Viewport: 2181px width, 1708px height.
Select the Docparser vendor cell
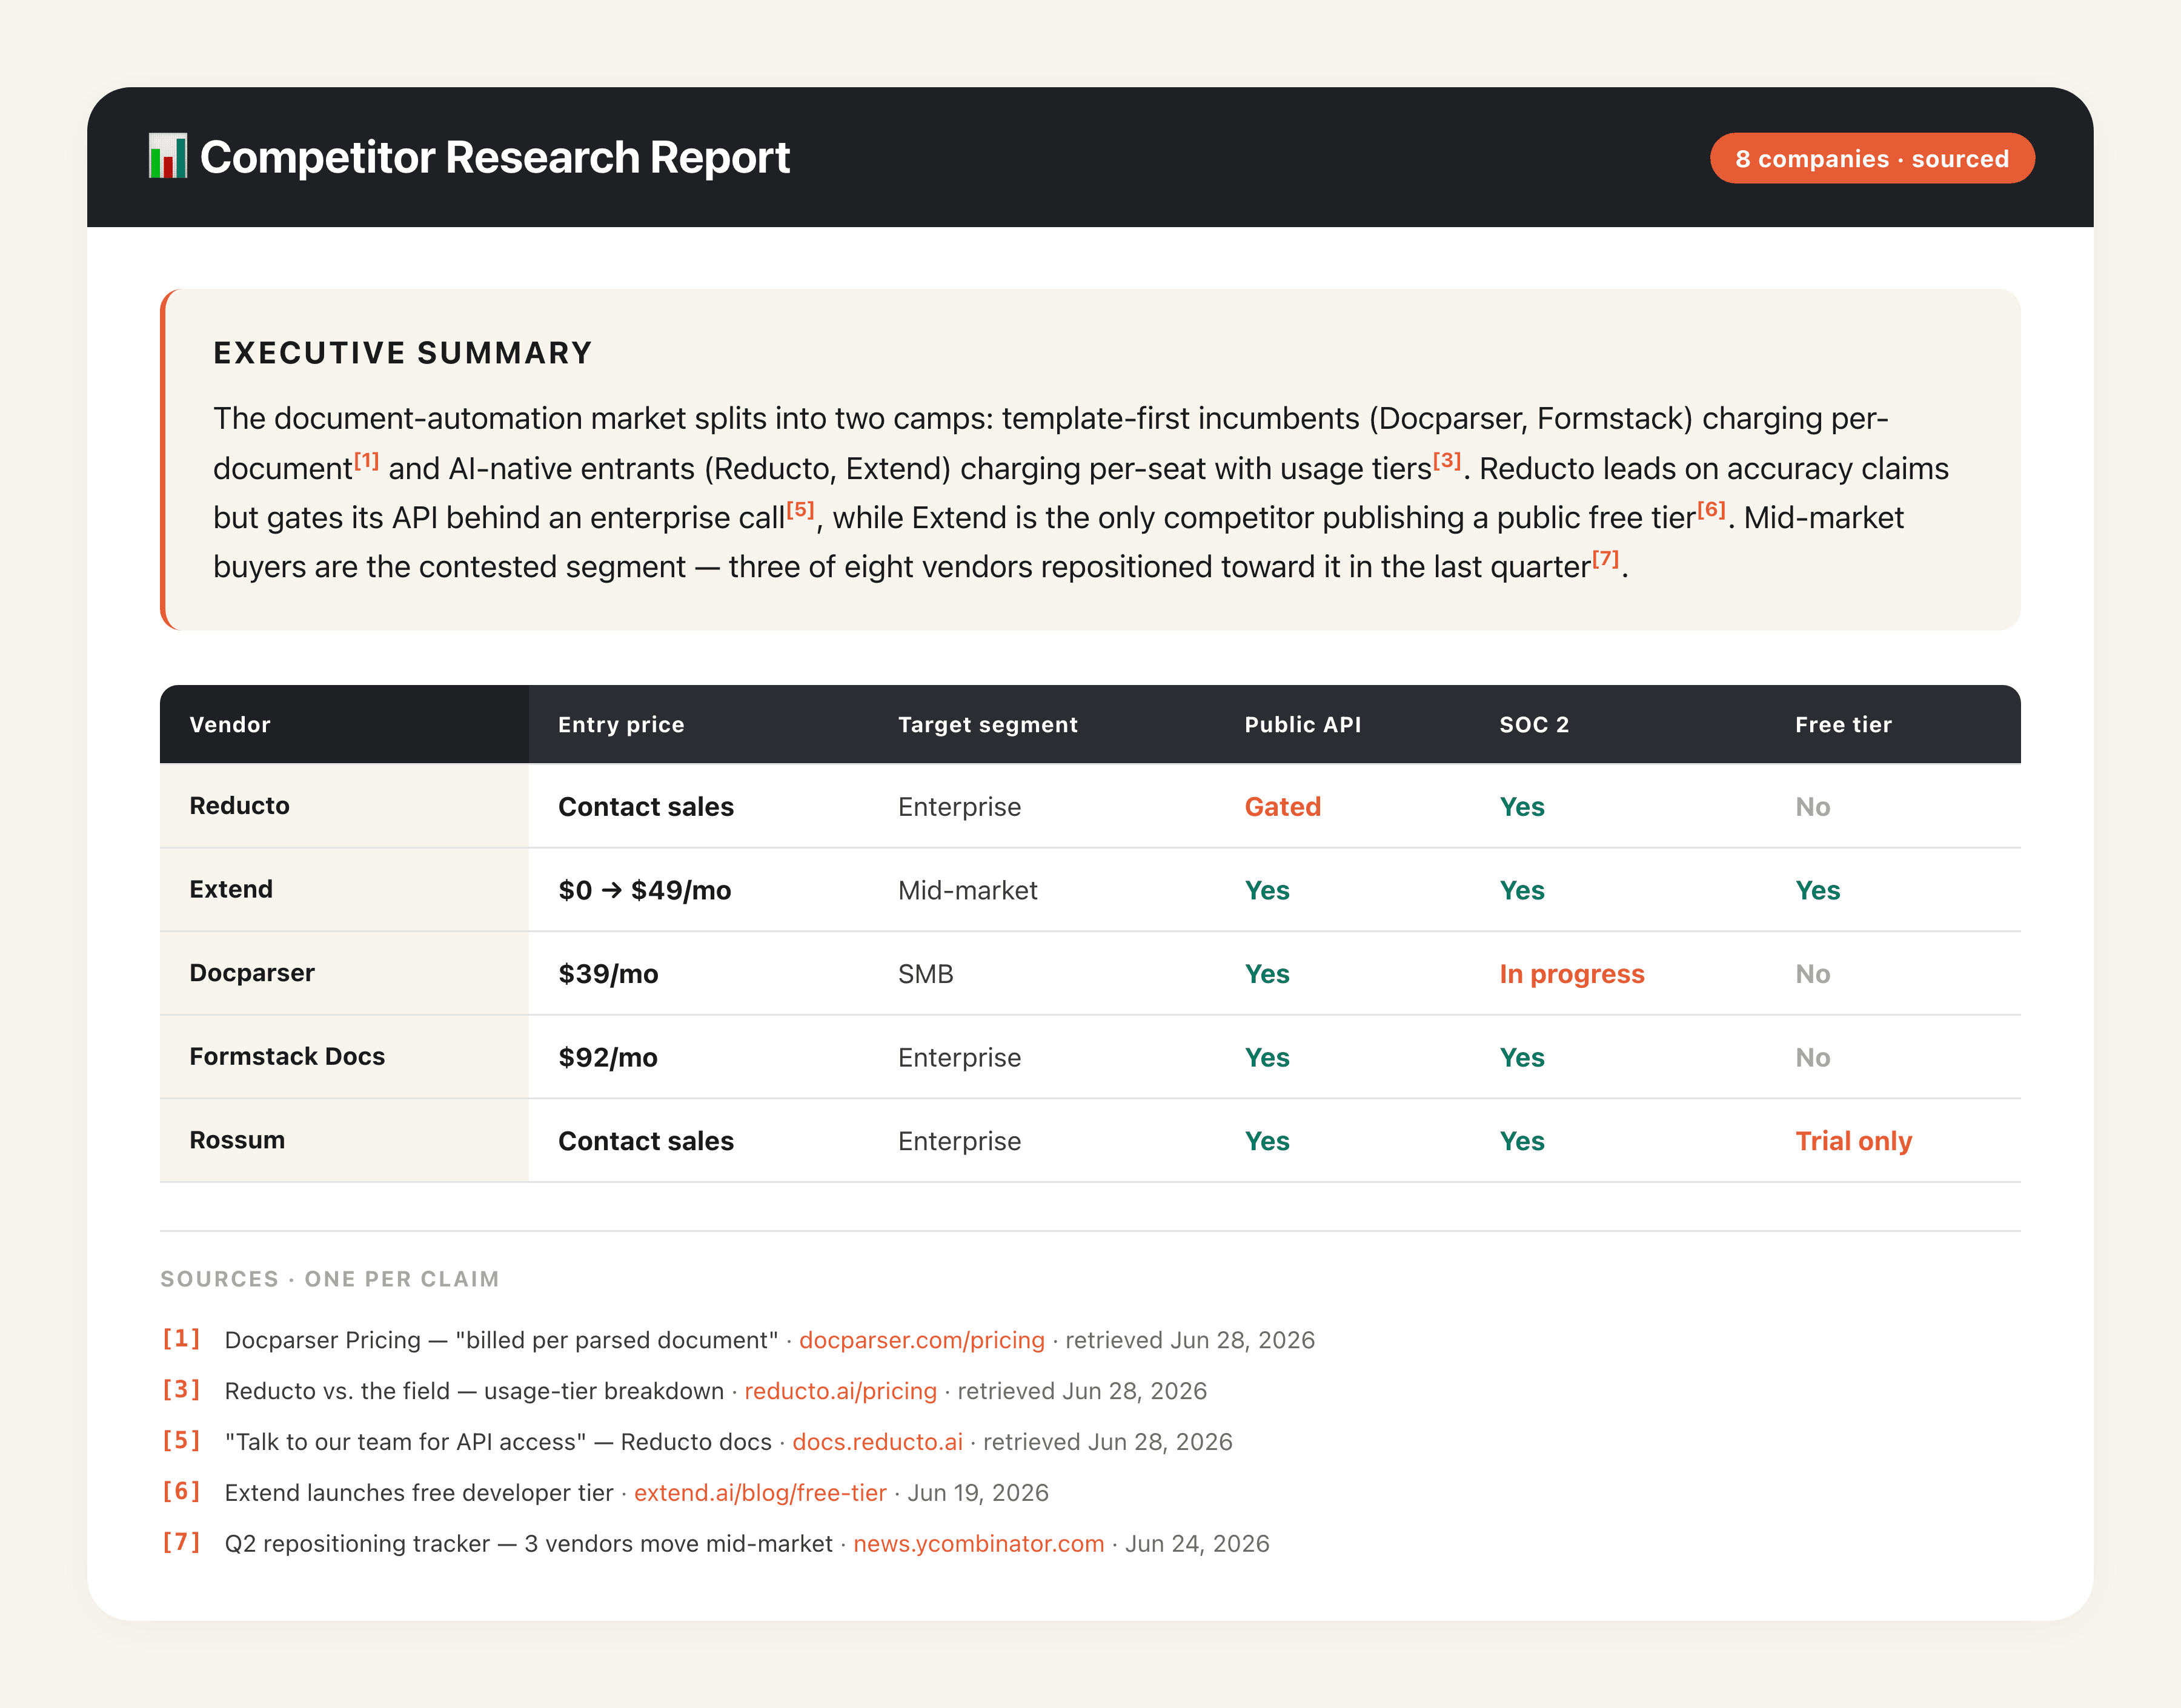click(344, 973)
